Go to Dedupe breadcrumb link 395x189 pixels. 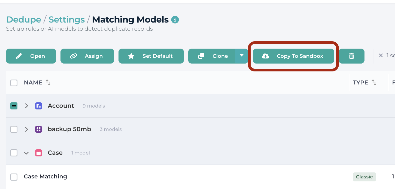pos(24,20)
